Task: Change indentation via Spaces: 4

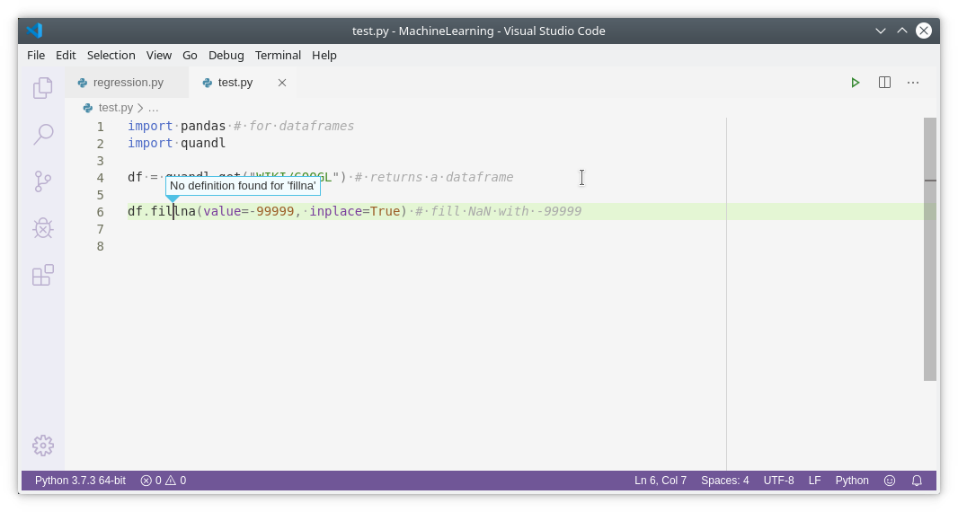Action: pyautogui.click(x=724, y=481)
